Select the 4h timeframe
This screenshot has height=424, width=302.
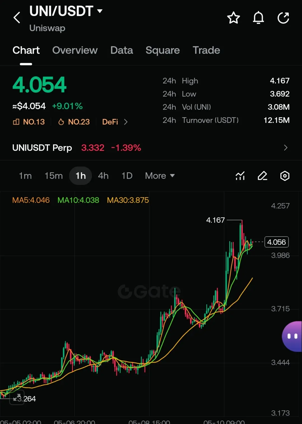103,176
